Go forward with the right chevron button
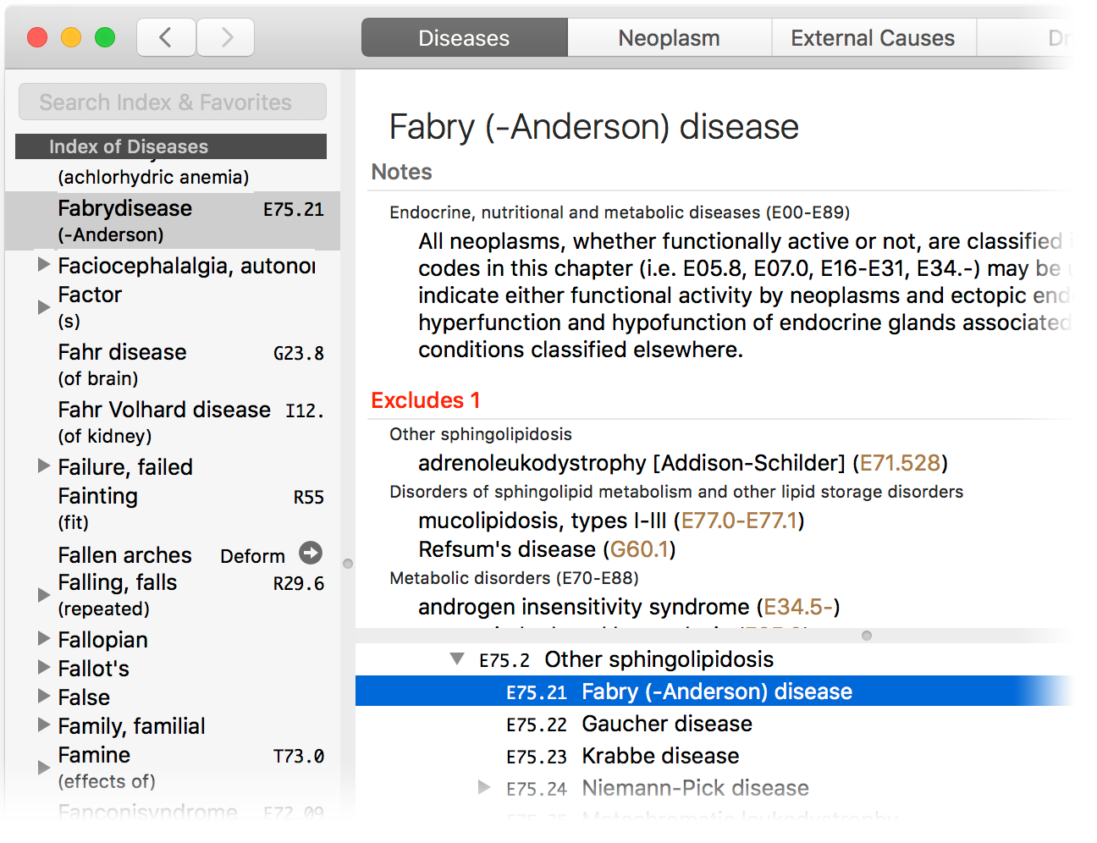The height and width of the screenshot is (843, 1097). (x=226, y=37)
